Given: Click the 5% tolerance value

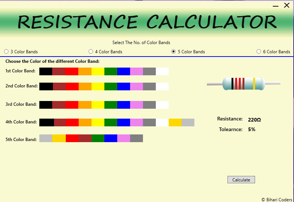Looking at the screenshot, I should [252, 129].
